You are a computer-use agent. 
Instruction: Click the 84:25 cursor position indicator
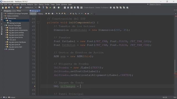click(x=165, y=97)
